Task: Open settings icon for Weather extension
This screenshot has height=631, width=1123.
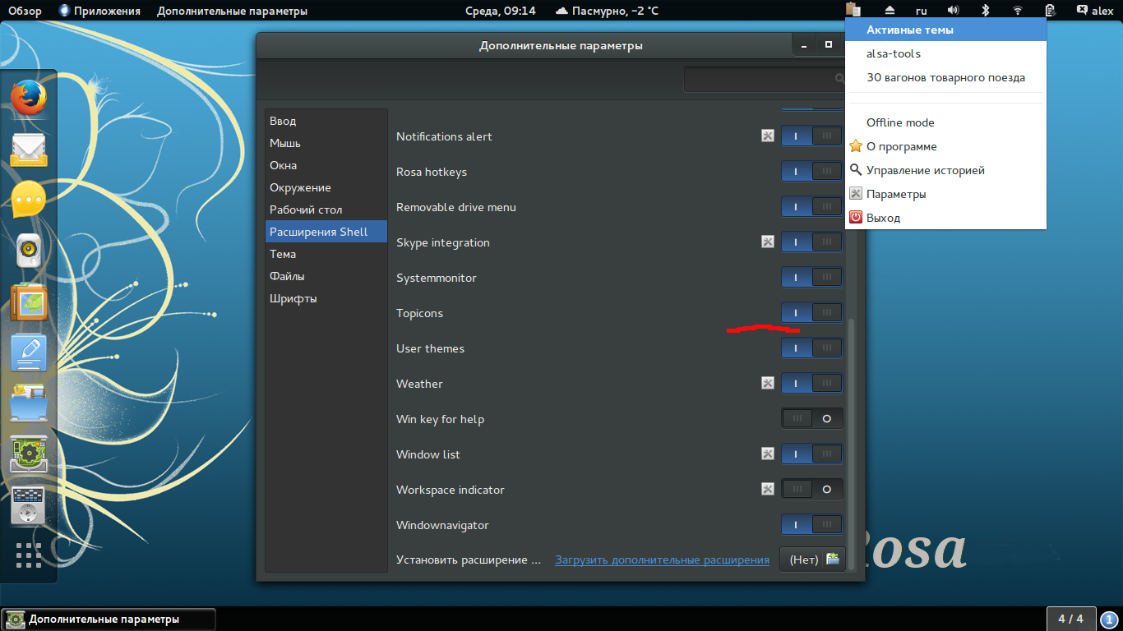Action: (x=768, y=384)
